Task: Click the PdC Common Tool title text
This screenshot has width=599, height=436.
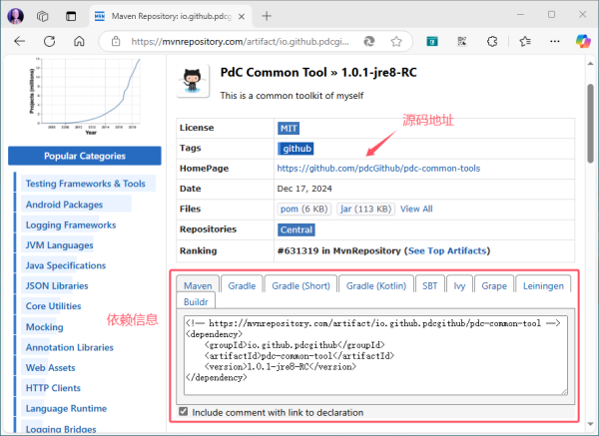Action: coord(274,72)
